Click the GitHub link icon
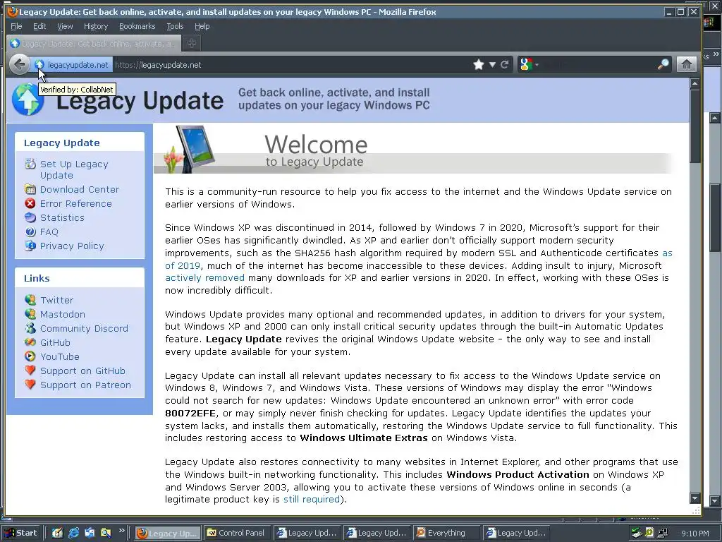The height and width of the screenshot is (542, 722). coord(30,342)
